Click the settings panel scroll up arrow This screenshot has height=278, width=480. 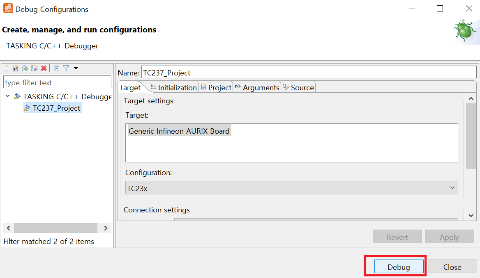tap(471, 99)
